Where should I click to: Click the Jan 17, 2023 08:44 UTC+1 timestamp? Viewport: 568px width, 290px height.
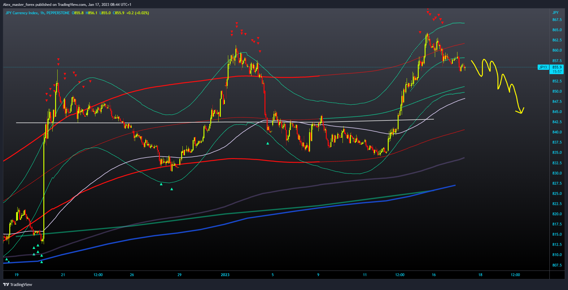point(110,5)
